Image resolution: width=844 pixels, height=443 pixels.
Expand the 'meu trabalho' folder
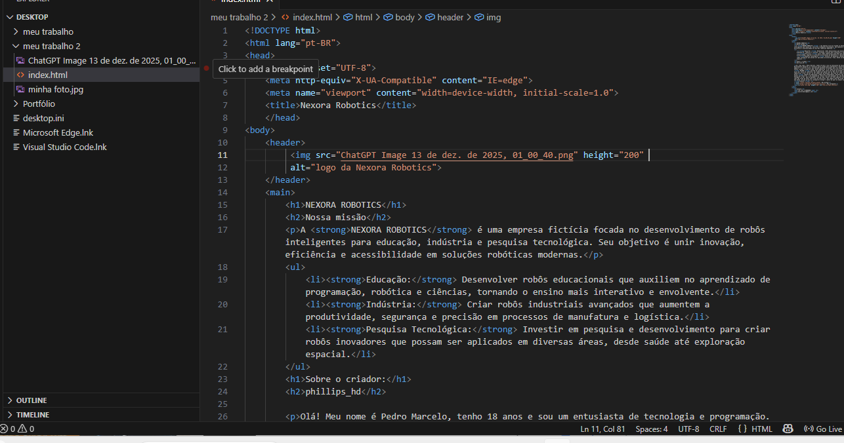point(48,31)
